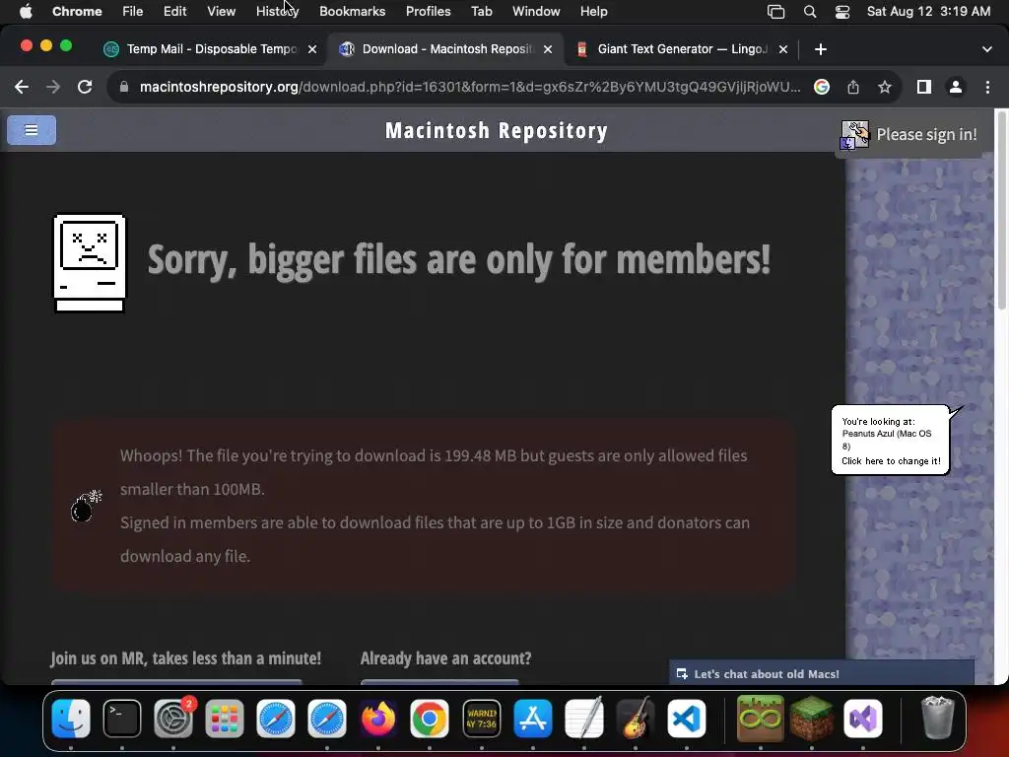
Task: Open Launchpad from the Dock
Action: click(225, 719)
